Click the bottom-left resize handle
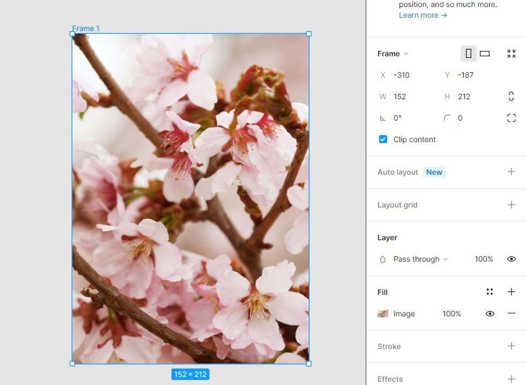The height and width of the screenshot is (385, 526). (72, 364)
